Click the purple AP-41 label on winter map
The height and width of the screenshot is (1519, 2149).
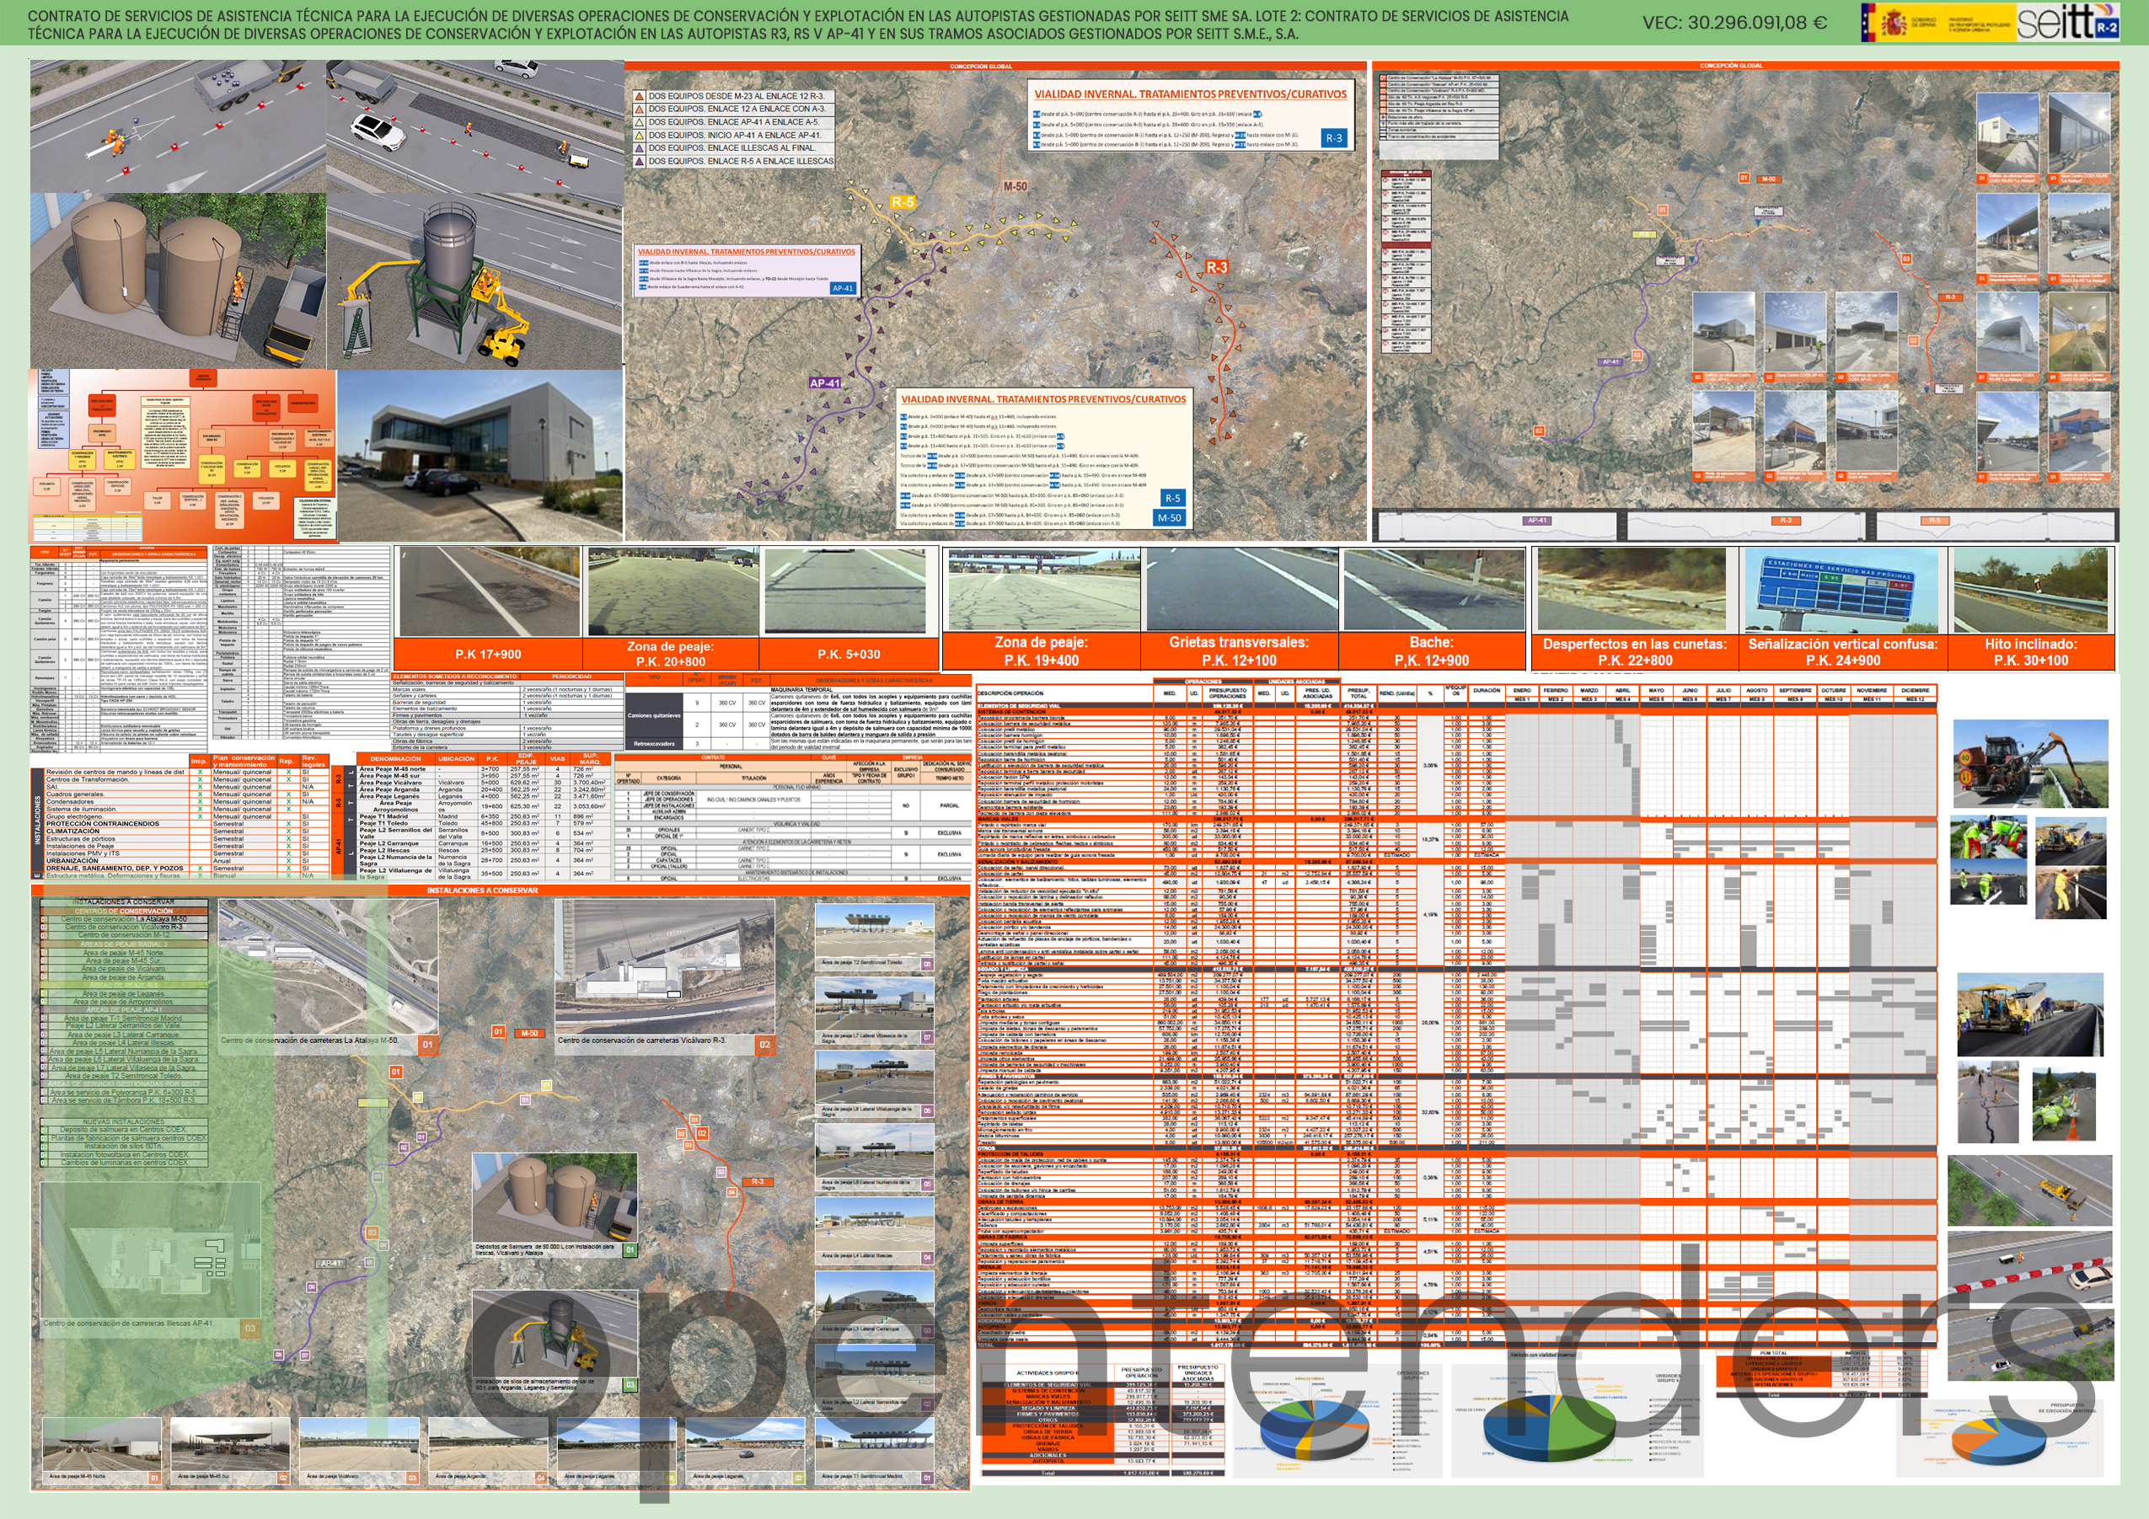click(824, 382)
